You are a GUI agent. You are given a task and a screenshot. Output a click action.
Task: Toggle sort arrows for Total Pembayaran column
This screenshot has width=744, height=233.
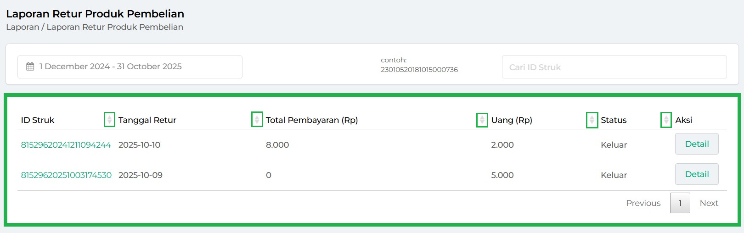482,120
